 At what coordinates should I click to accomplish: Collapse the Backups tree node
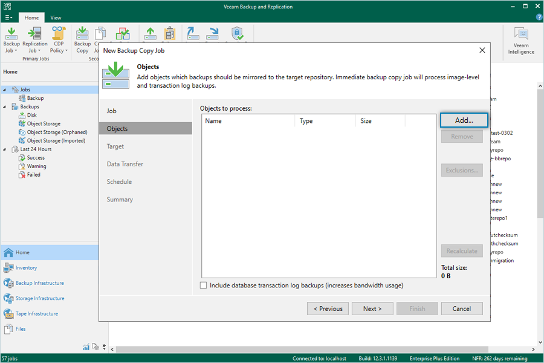4,106
